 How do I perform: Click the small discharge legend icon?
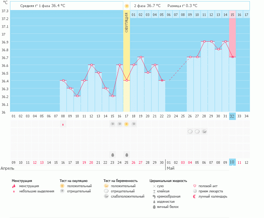click(x=14, y=191)
